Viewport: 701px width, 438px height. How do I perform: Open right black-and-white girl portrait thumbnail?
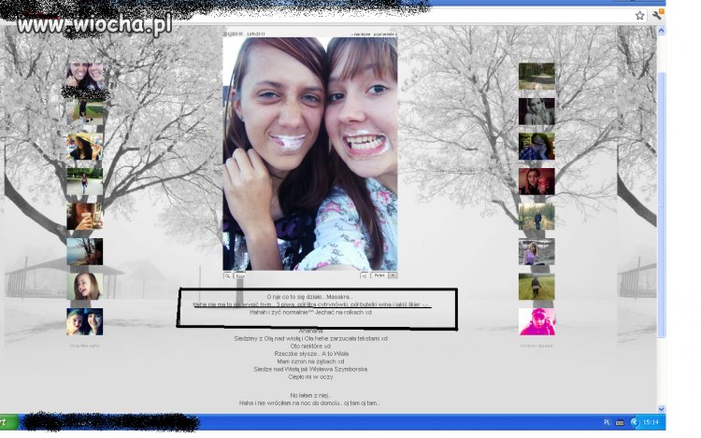[x=536, y=112]
